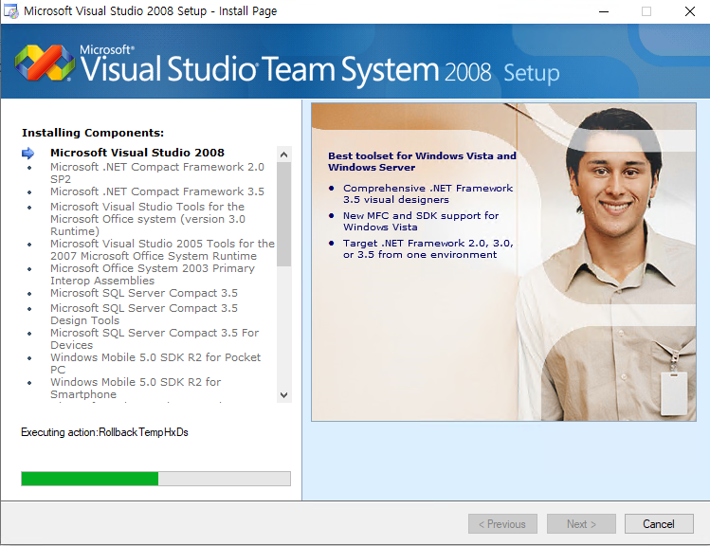This screenshot has width=710, height=546.
Task: Click the Cancel button
Action: [x=658, y=524]
